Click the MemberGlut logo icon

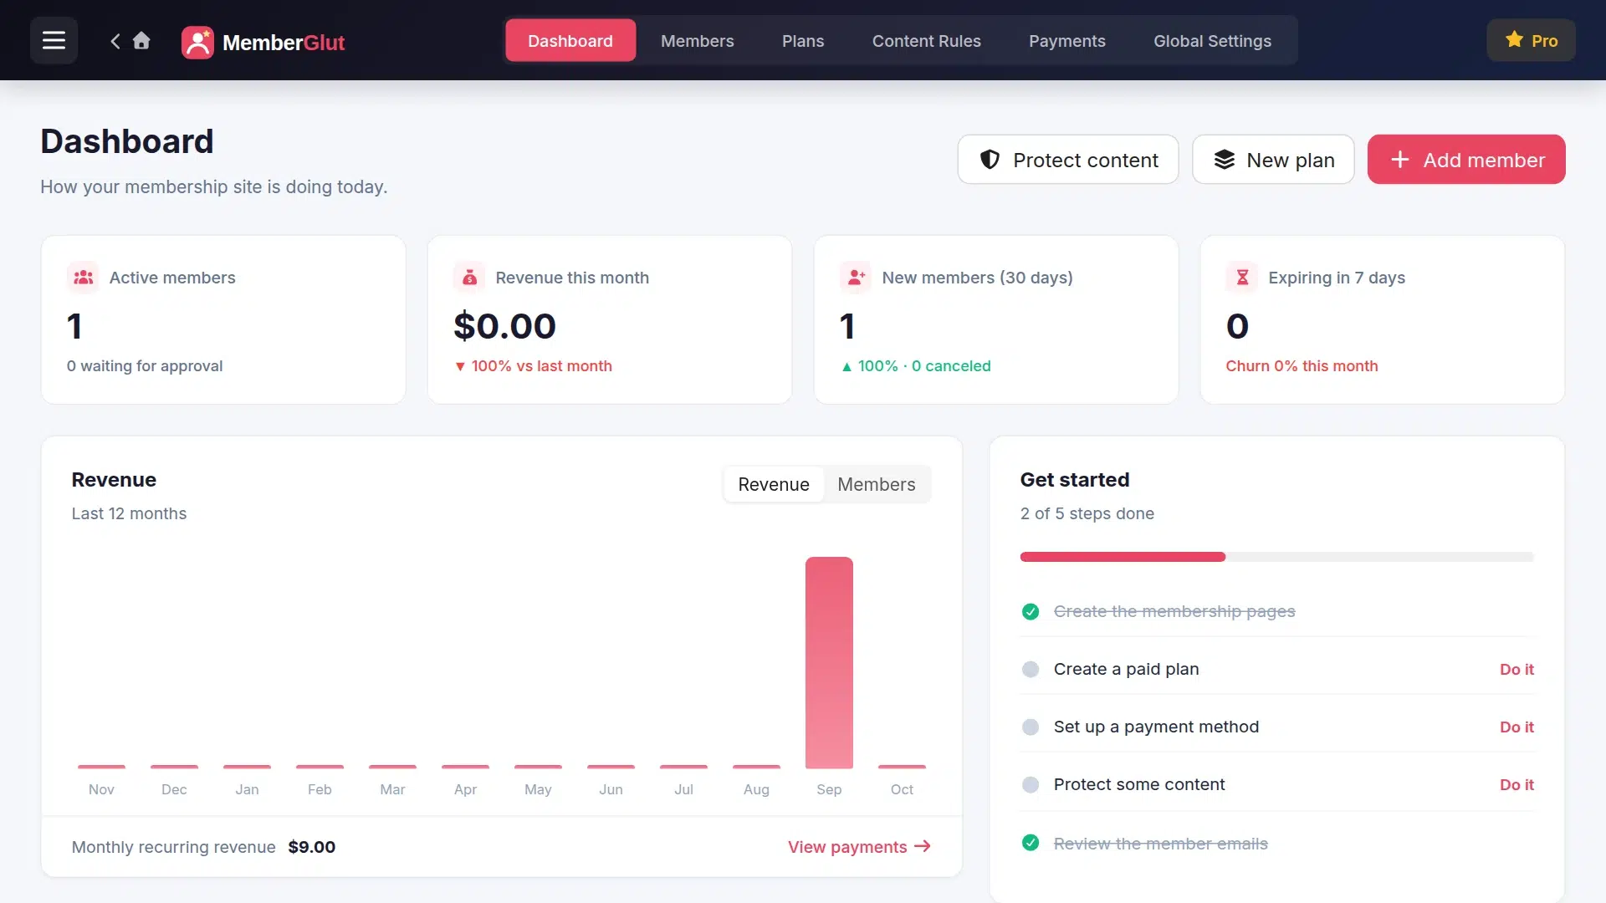coord(197,42)
